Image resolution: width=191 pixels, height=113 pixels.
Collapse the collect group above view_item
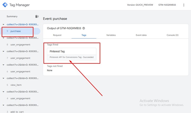click(x=3, y=78)
